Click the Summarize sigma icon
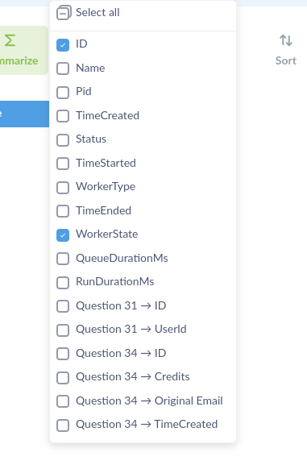 point(10,40)
